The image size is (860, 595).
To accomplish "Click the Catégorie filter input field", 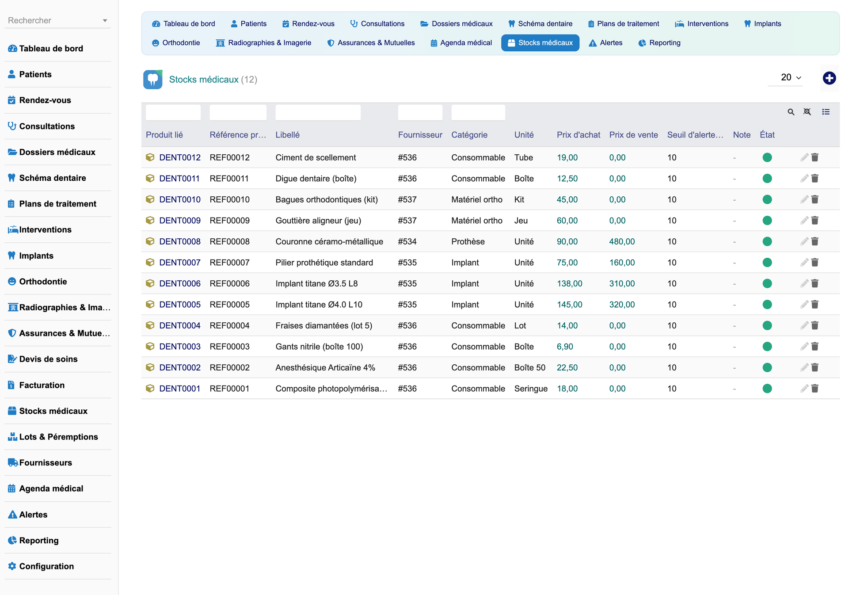I will coord(478,112).
